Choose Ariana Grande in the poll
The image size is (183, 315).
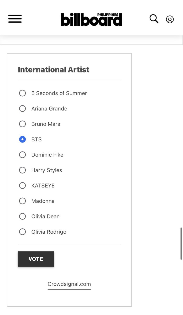tap(23, 109)
